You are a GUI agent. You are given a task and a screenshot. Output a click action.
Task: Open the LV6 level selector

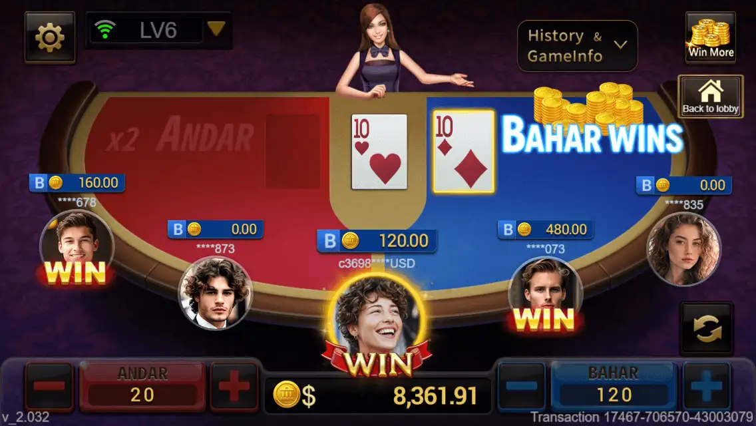click(158, 31)
